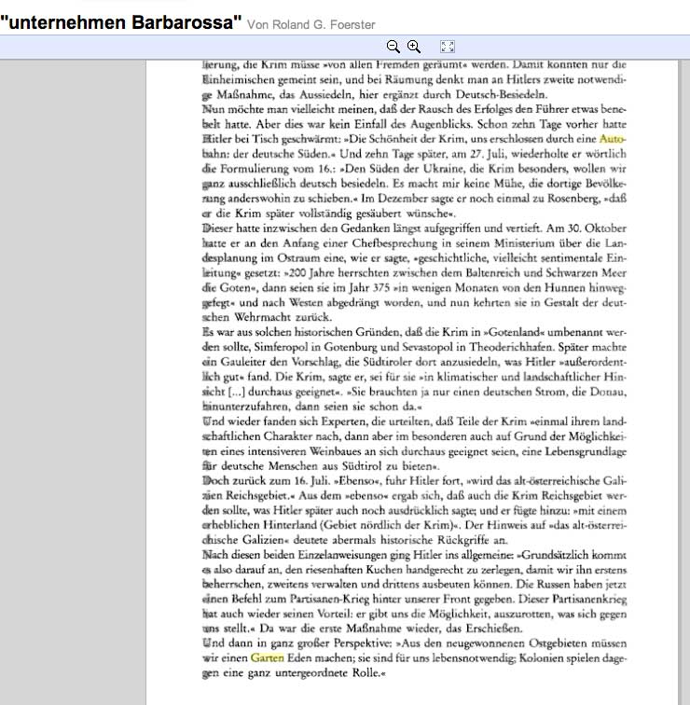Click the book title "unternehmen Barbarossa"
The height and width of the screenshot is (705, 690).
click(121, 21)
